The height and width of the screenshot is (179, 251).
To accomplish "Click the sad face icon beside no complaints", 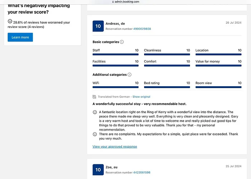I will 95,134.
